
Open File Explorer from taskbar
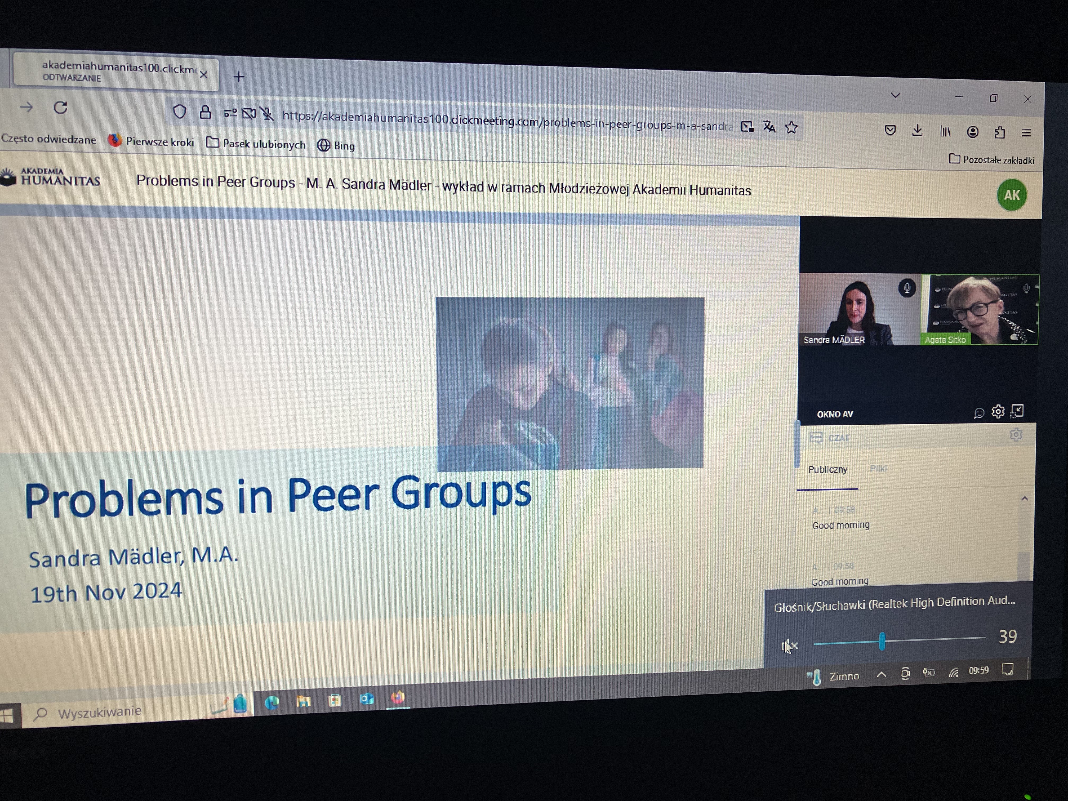click(303, 701)
